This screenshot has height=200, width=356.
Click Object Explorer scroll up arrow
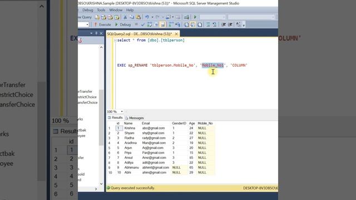pyautogui.click(x=101, y=47)
